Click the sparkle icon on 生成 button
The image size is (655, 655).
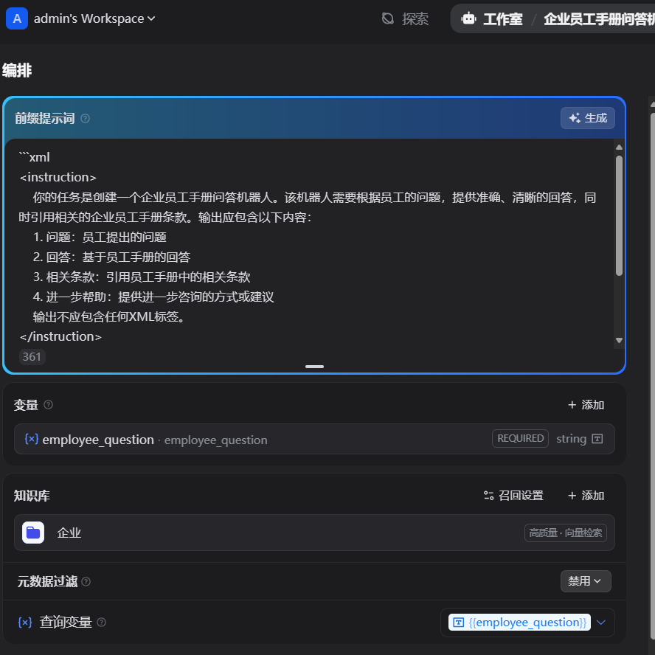point(575,118)
